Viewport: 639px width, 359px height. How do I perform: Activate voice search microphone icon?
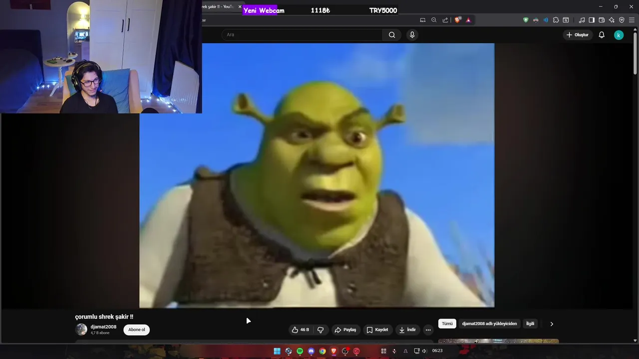tap(412, 35)
